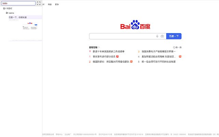The image size is (219, 137).
Task: Click the red badge beside hot item 4
Action: click(x=180, y=56)
